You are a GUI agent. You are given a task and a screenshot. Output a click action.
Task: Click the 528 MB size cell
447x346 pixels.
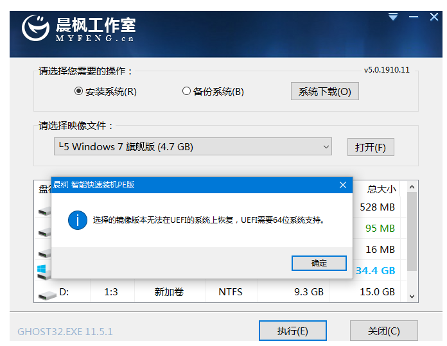[x=377, y=207]
